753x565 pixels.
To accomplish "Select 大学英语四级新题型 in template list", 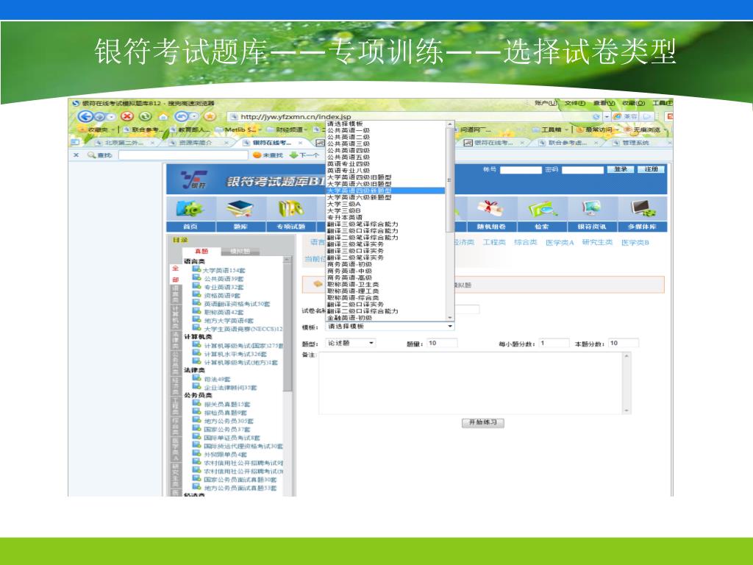I will pyautogui.click(x=385, y=191).
